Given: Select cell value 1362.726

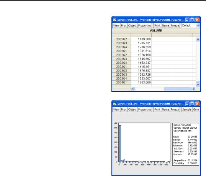Looking at the screenshot, I should pyautogui.click(x=141, y=75).
